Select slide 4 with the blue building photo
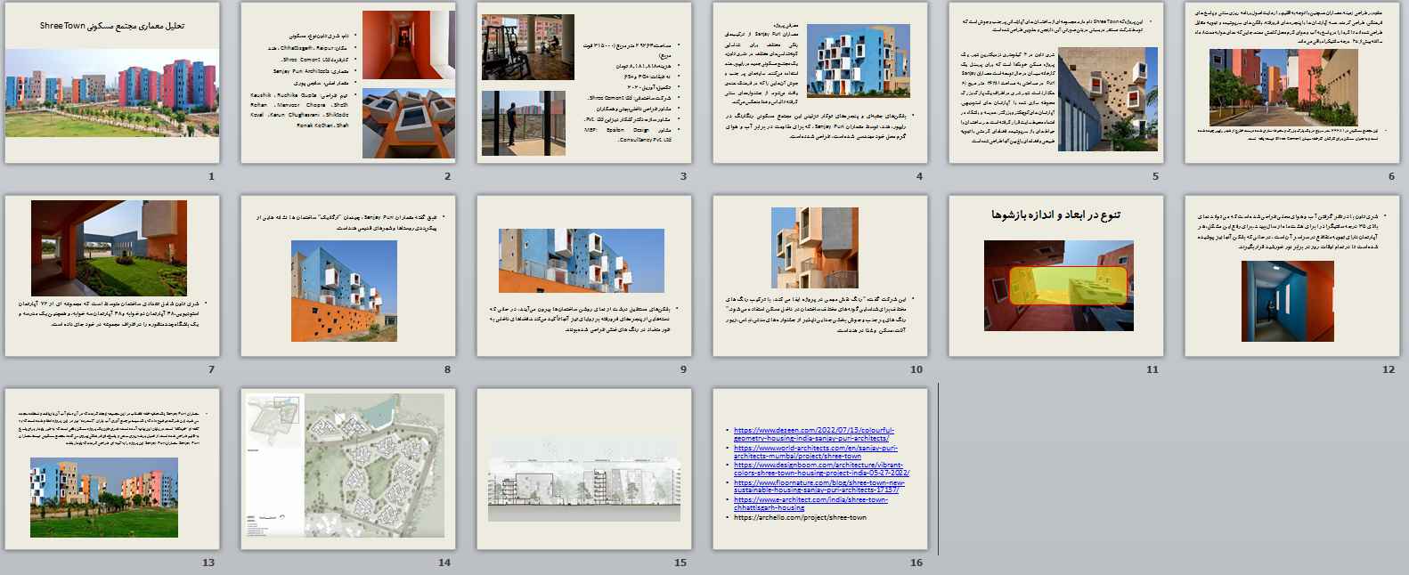Viewport: 1409px width, 575px height. pyautogui.click(x=819, y=83)
